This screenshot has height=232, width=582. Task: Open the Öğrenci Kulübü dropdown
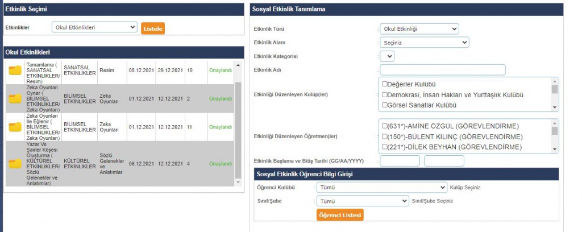point(382,187)
